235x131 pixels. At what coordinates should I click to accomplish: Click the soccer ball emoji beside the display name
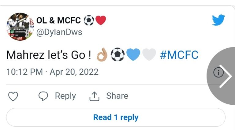pos(89,21)
